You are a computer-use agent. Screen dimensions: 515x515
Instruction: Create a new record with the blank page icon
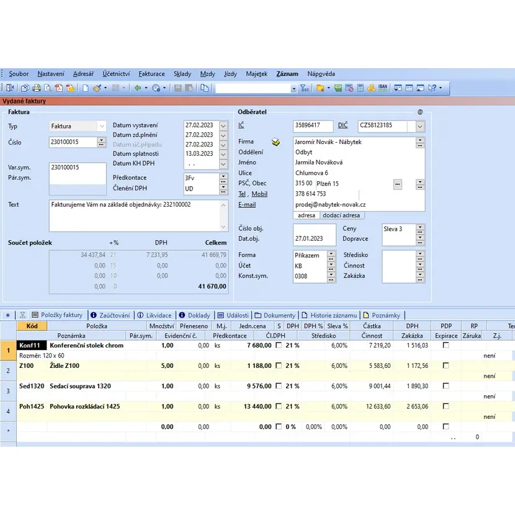pyautogui.click(x=86, y=88)
